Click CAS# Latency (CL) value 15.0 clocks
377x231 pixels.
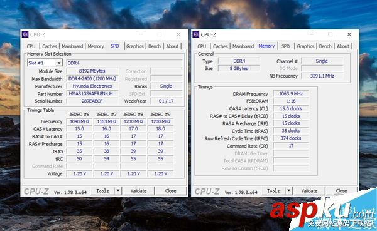pos(291,108)
